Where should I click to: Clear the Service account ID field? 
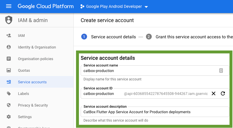tap(214, 93)
